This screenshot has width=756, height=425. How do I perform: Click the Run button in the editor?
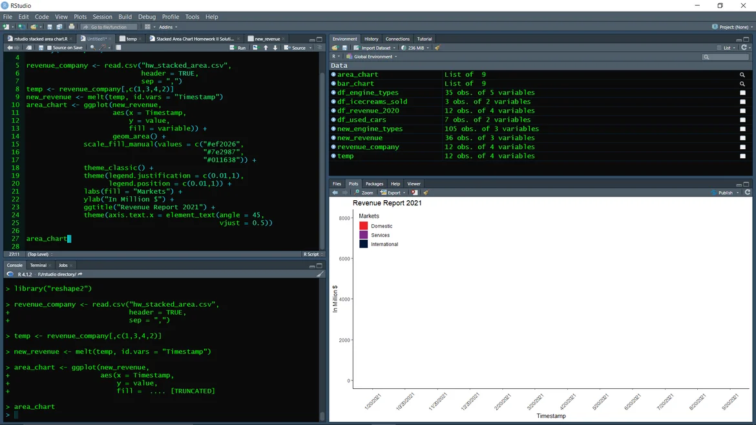[x=238, y=48]
